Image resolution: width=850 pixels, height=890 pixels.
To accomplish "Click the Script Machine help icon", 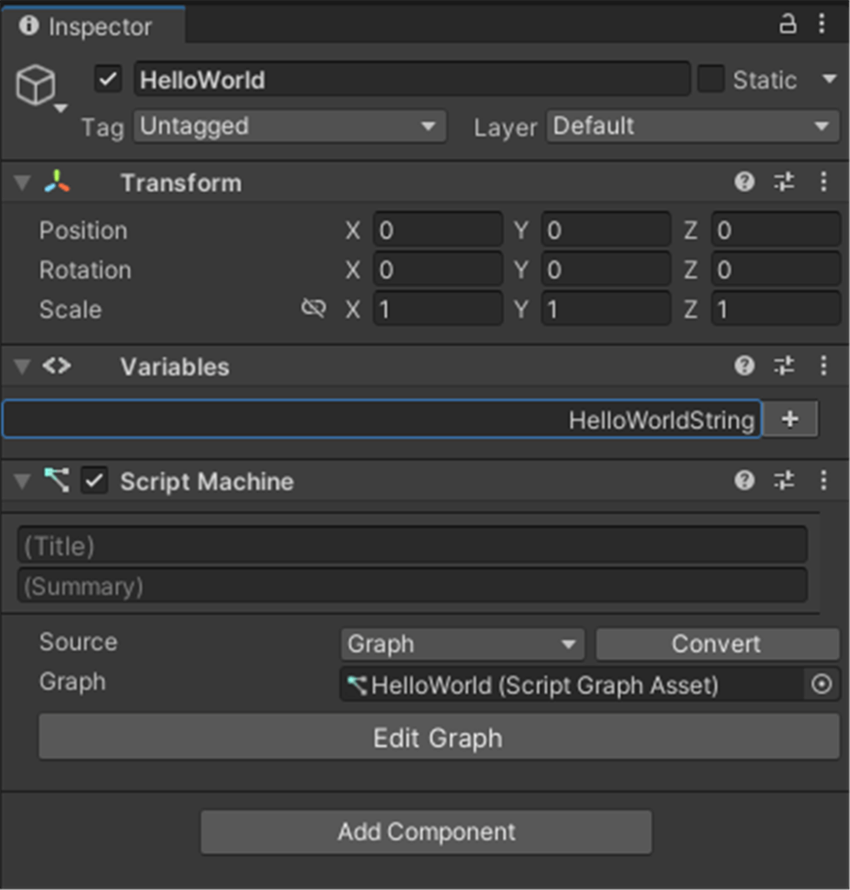I will (744, 481).
